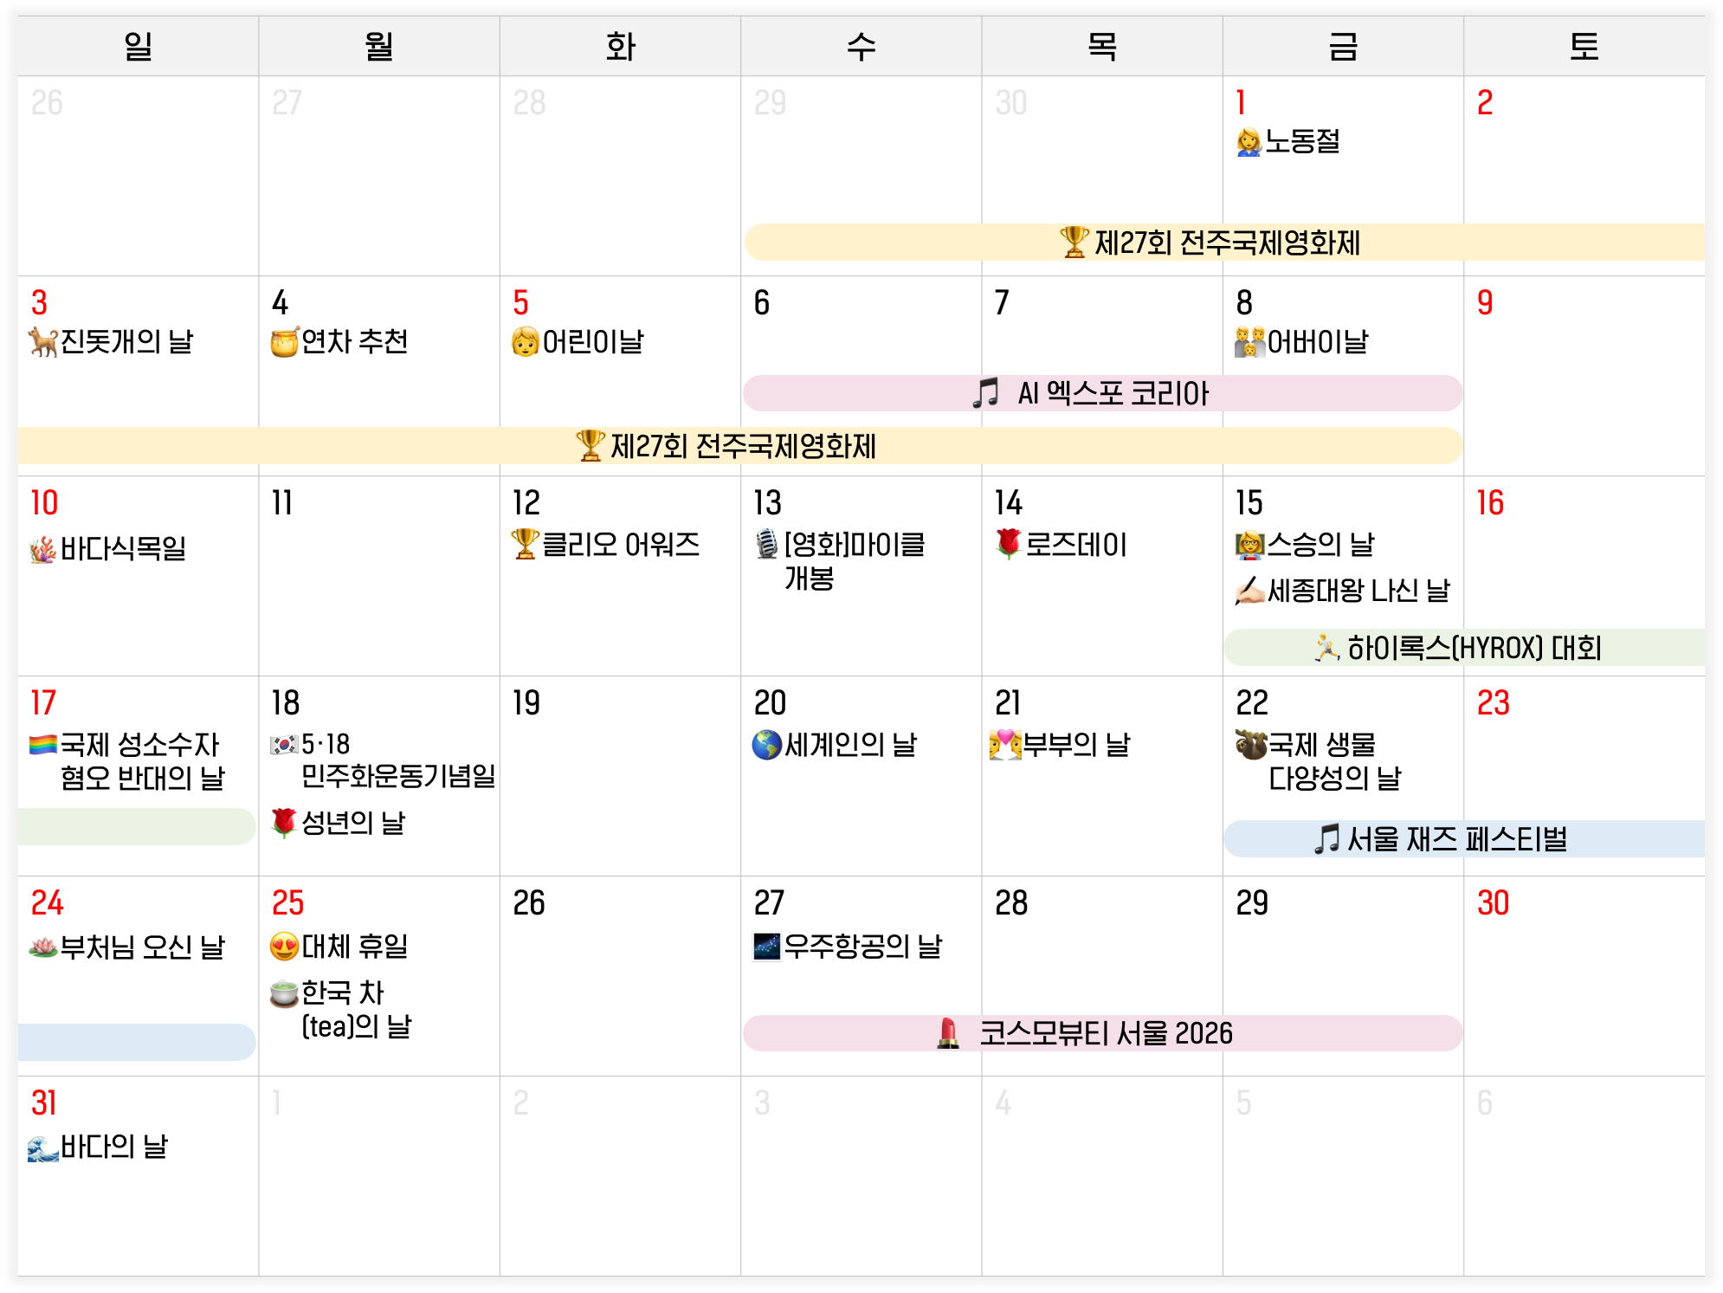
Task: Select the 어린이날 holiday event
Action: point(592,341)
